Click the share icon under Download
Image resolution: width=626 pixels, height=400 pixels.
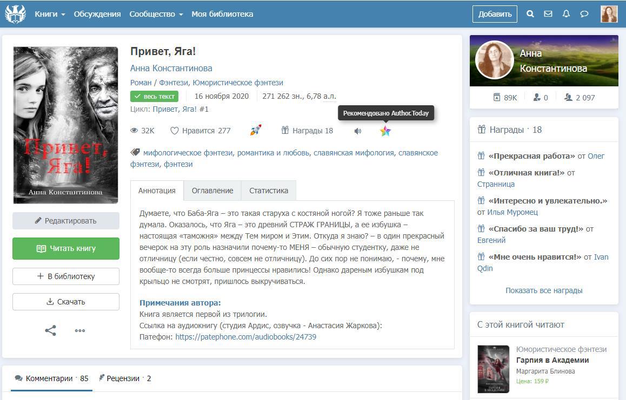pyautogui.click(x=50, y=330)
